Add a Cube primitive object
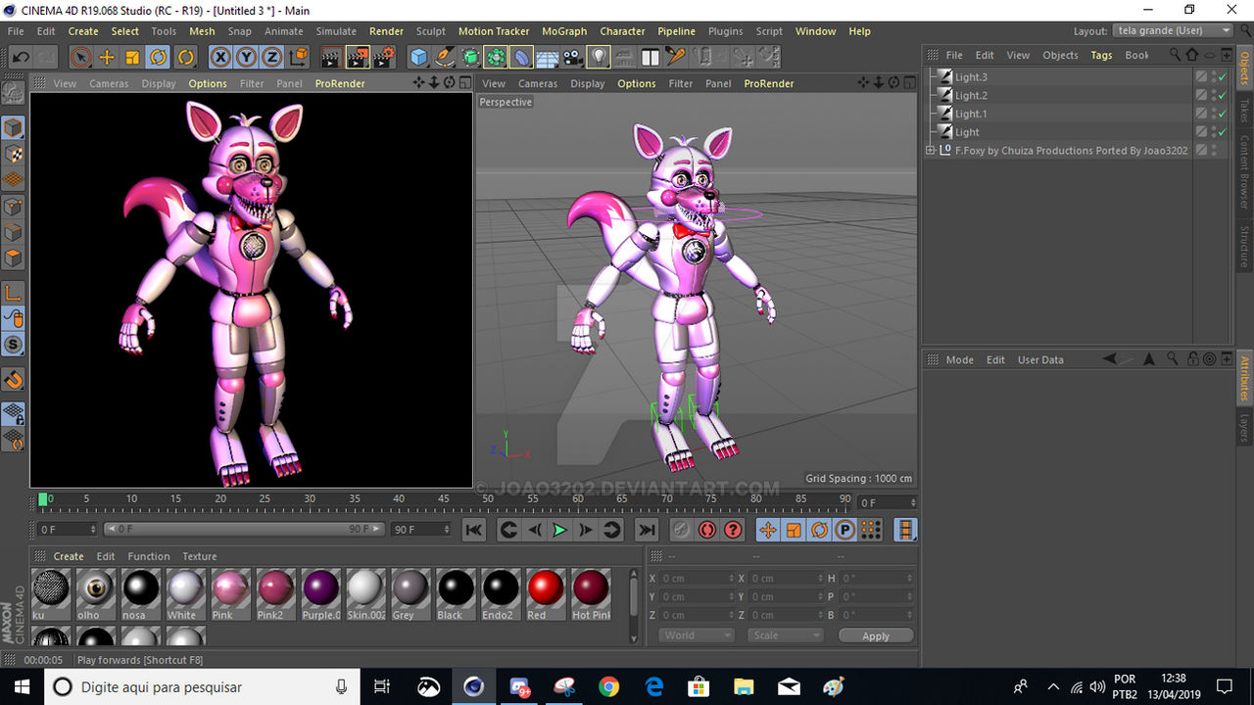The width and height of the screenshot is (1254, 705). tap(419, 57)
